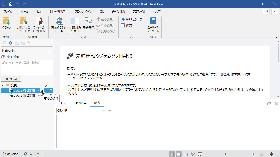Click the sync icon below the develop branch

(3, 57)
